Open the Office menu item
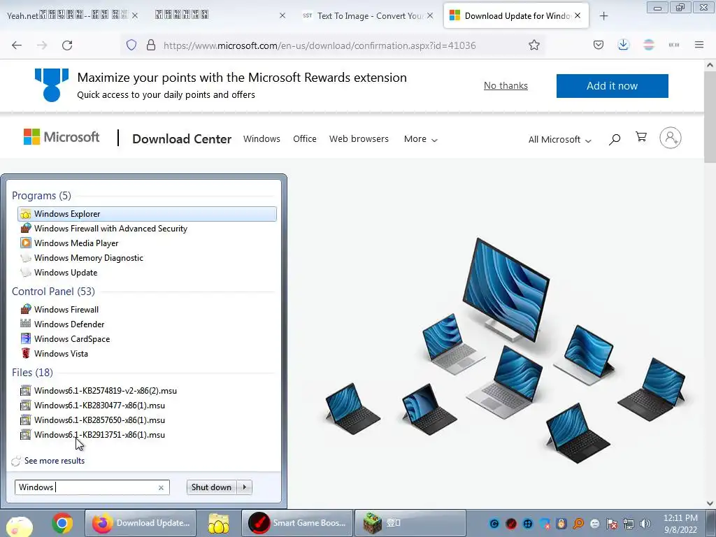The width and height of the screenshot is (716, 537). 305,139
